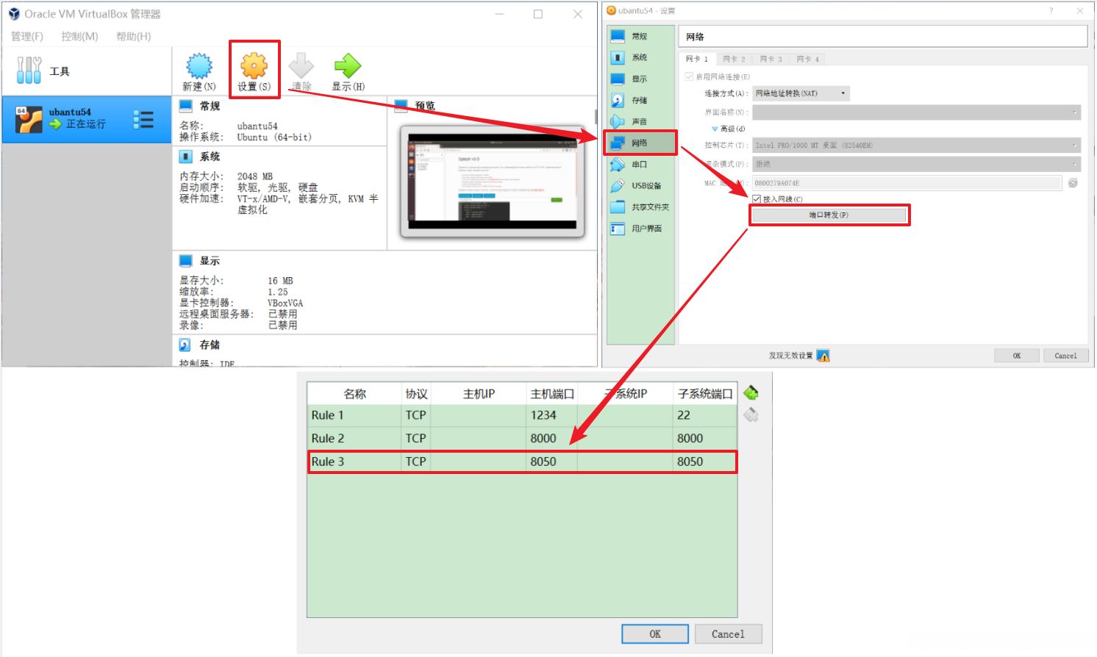The height and width of the screenshot is (657, 1097).
Task: Open the 帮助(H) menu
Action: pyautogui.click(x=134, y=36)
